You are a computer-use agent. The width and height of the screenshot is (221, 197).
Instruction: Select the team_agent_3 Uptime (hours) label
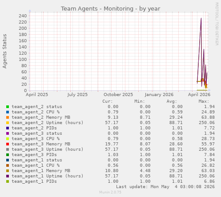(x=48, y=149)
